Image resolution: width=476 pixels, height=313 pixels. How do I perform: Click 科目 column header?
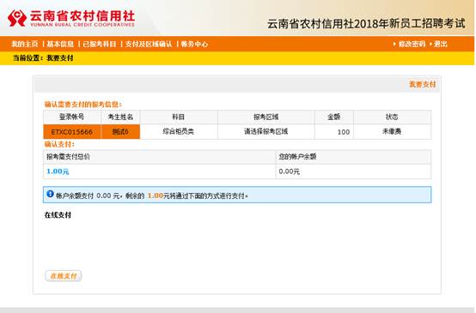pos(179,117)
